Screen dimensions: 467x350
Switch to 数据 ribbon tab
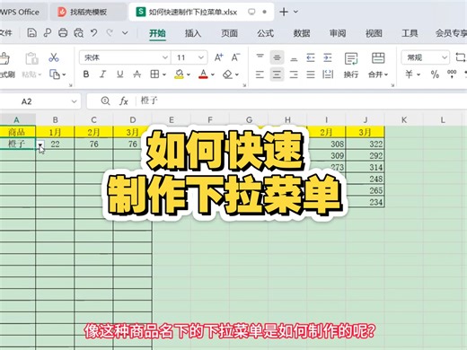point(302,33)
